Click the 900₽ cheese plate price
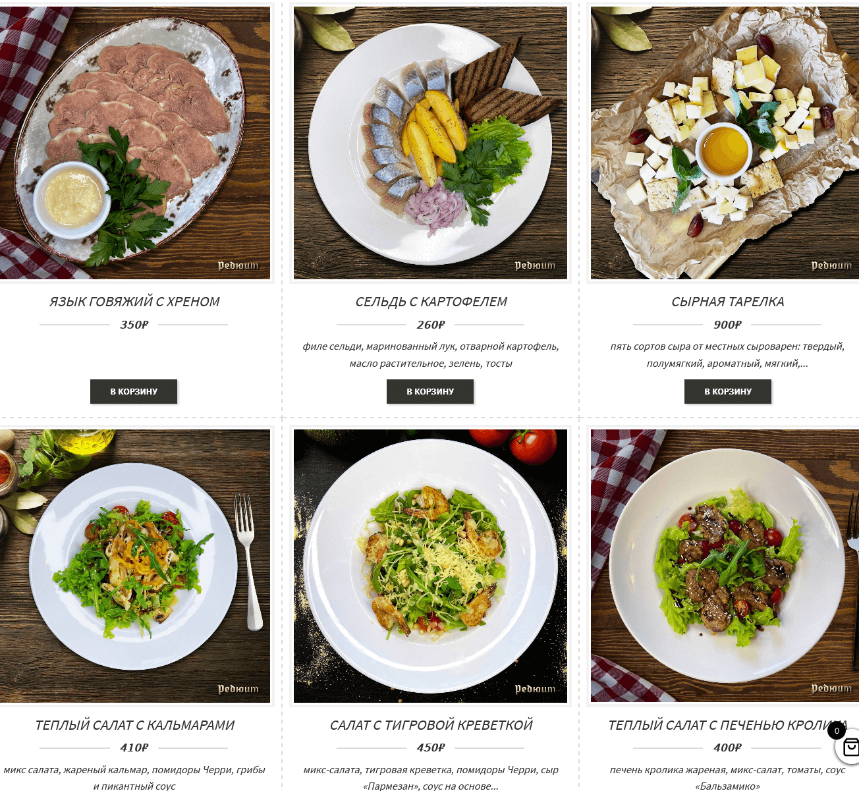Viewport: 859px width, 791px height. click(727, 325)
